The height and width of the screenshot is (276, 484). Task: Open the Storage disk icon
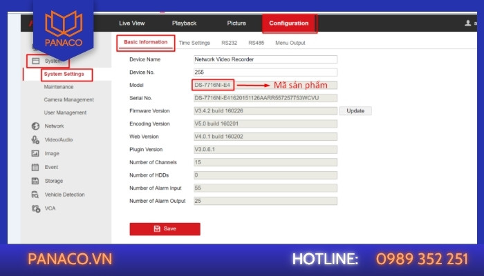(35, 181)
